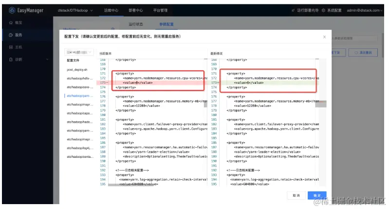Viewport: 389px width, 209px height.
Task: Open the admin@dtstack.com account dropdown
Action: point(365,10)
